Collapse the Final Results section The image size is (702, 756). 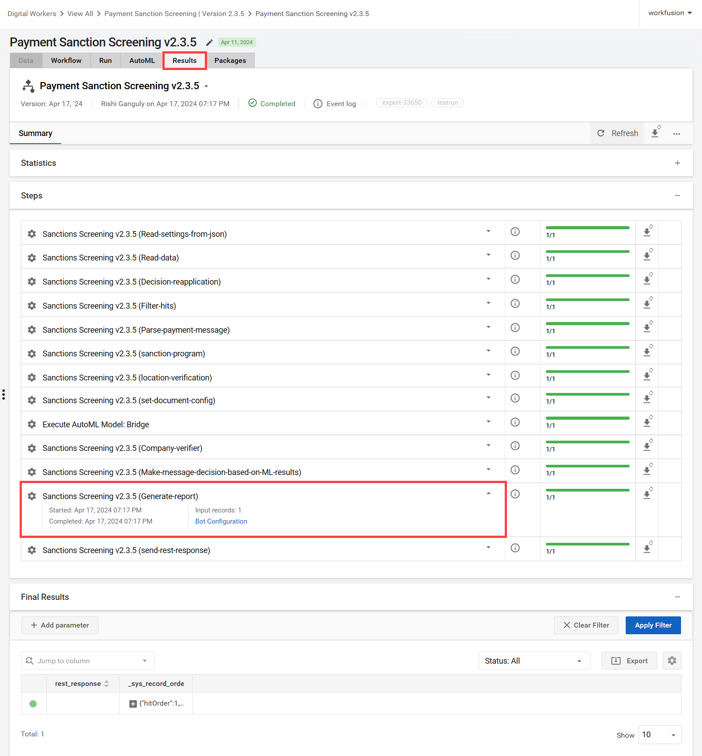pos(677,597)
